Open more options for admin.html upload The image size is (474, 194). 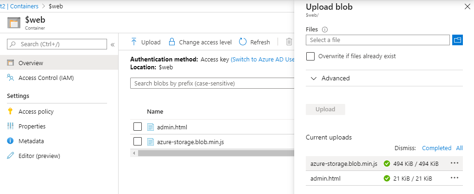point(455,178)
